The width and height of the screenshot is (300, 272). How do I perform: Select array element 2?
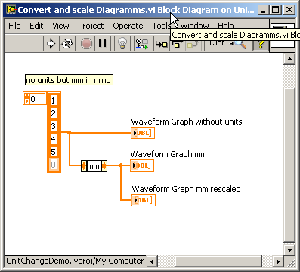click(54, 113)
